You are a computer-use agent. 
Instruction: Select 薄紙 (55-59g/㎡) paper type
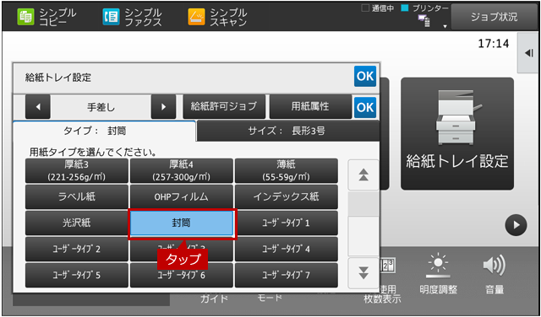pos(287,170)
